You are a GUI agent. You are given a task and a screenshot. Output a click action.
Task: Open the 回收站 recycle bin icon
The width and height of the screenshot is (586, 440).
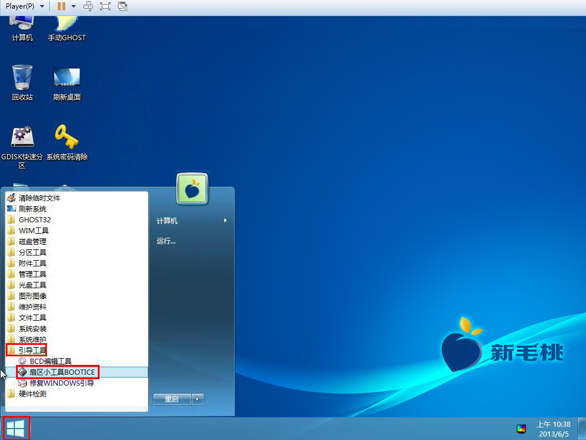[22, 82]
